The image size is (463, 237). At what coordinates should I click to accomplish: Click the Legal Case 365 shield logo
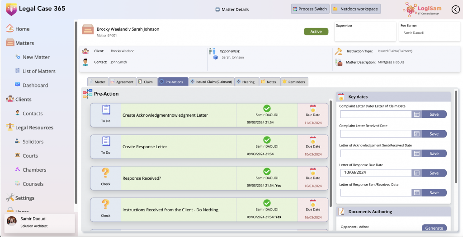tap(11, 9)
